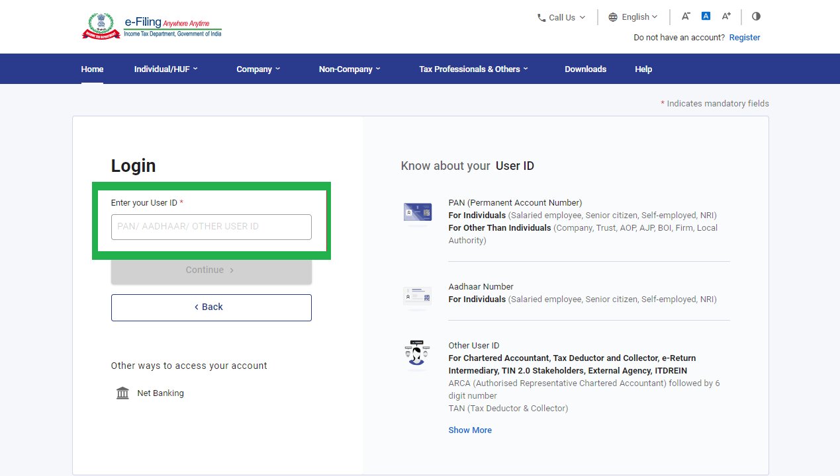Viewport: 840px width, 476px height.
Task: Click the User ID input field
Action: [211, 227]
